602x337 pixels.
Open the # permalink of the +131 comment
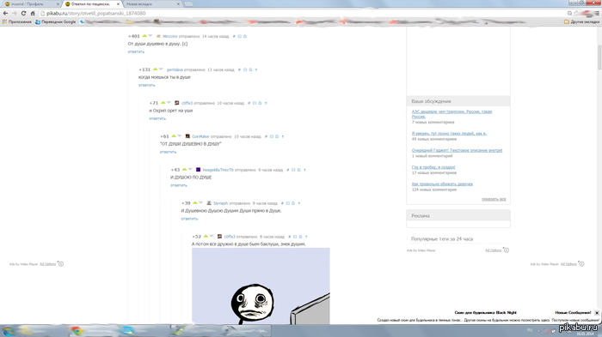point(239,69)
